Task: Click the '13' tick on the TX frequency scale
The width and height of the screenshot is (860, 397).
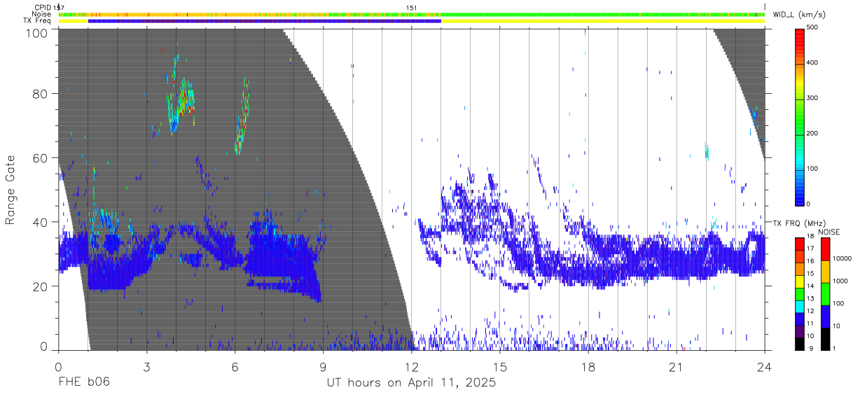Action: coord(812,299)
